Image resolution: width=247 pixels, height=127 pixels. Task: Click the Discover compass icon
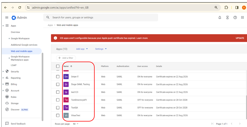pyautogui.click(x=7, y=109)
